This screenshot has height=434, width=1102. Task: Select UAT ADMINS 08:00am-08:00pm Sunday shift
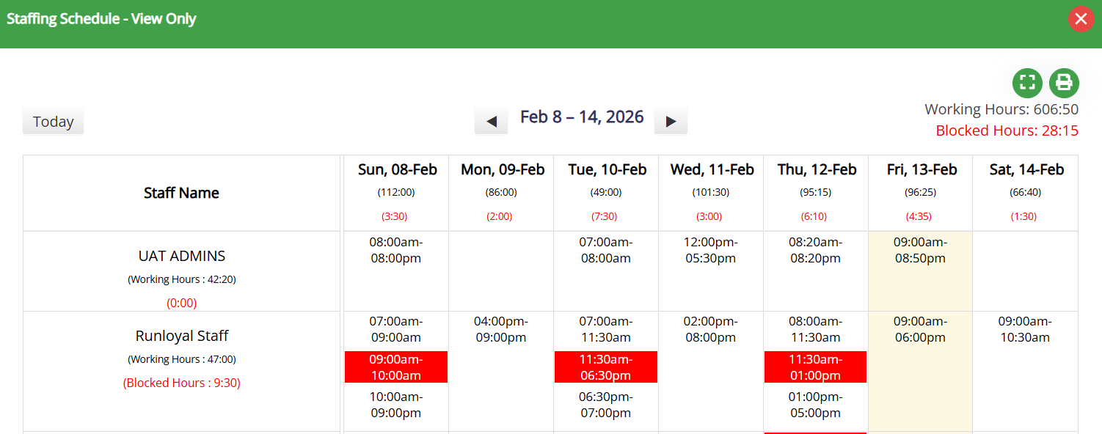(x=395, y=250)
